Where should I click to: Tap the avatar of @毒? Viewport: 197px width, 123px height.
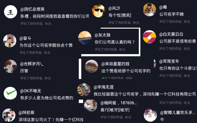click(150, 10)
